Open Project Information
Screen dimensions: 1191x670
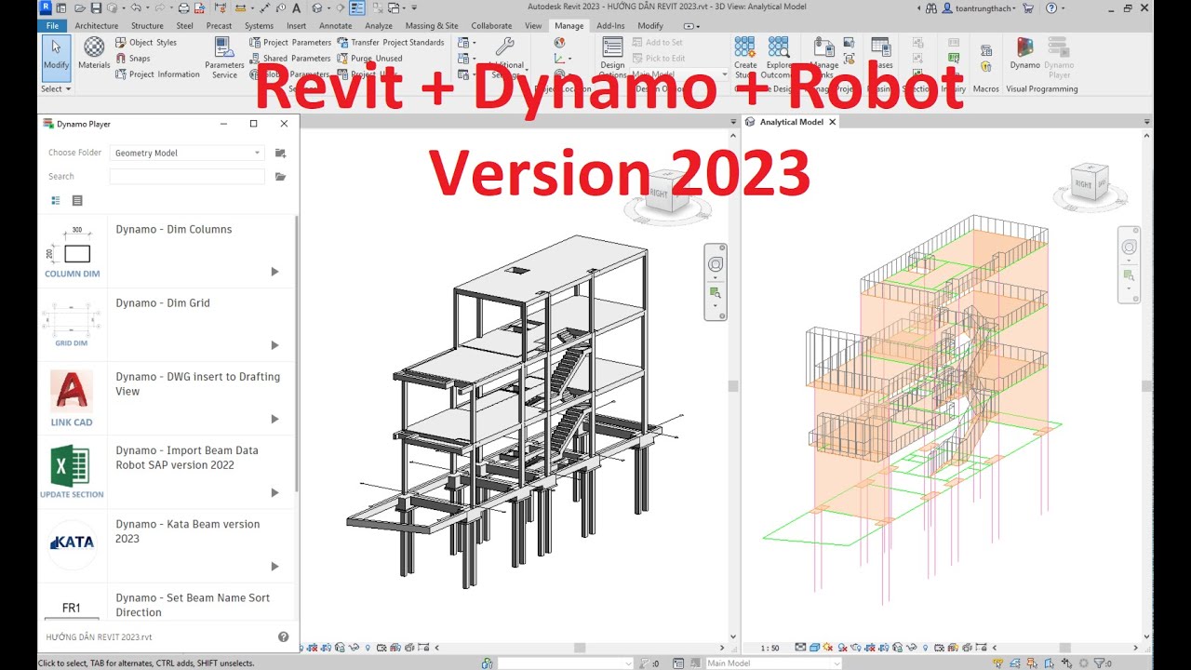pyautogui.click(x=157, y=74)
